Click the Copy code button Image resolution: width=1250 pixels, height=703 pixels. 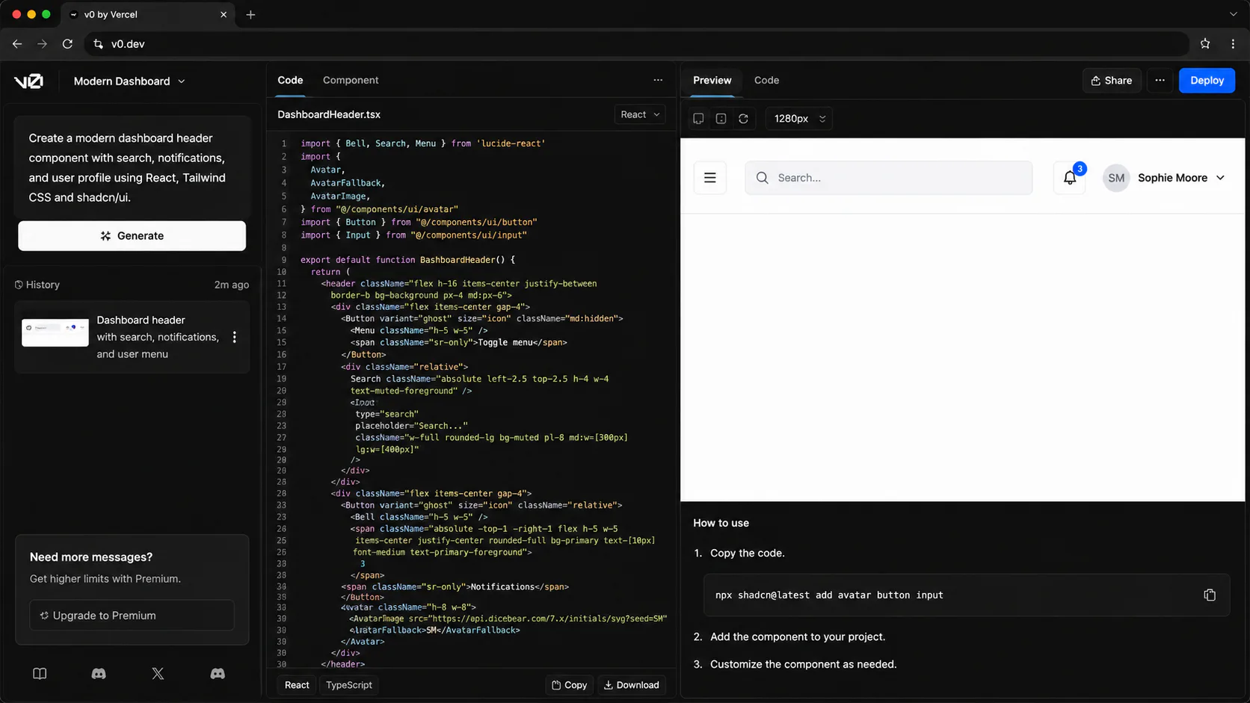pyautogui.click(x=570, y=684)
